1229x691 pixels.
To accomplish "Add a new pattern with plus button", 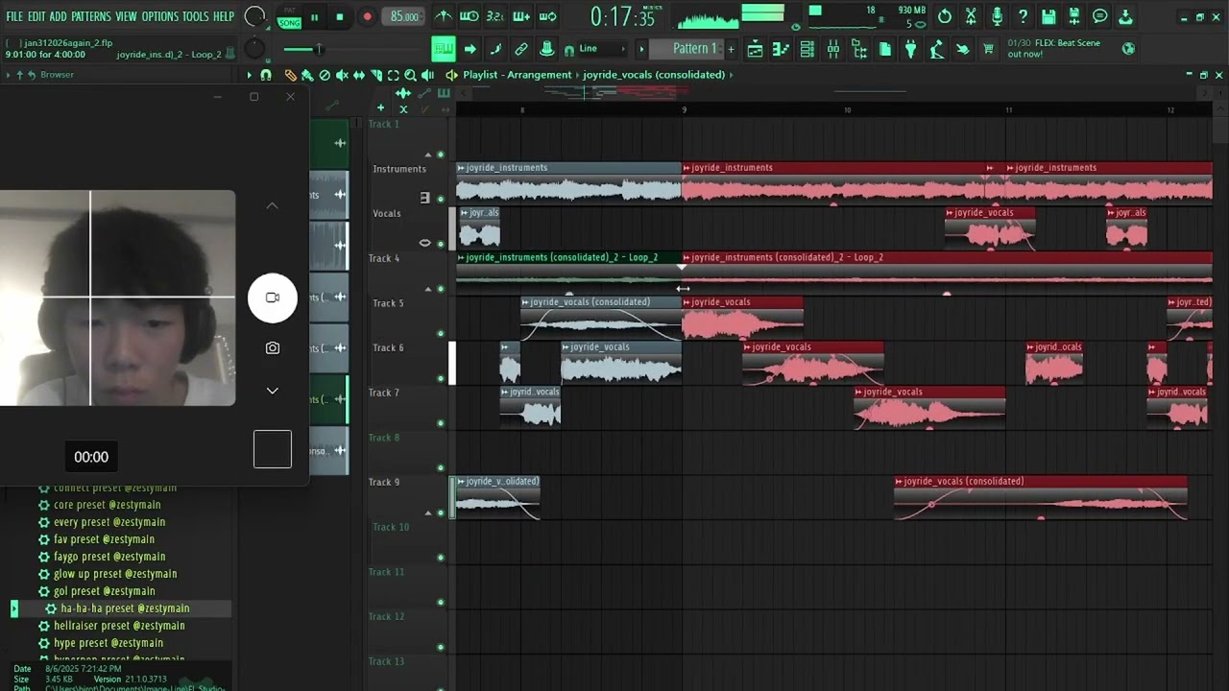I will pyautogui.click(x=731, y=49).
